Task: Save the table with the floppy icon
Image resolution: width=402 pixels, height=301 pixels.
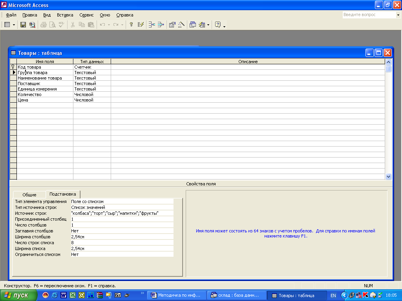Action: tap(23, 25)
